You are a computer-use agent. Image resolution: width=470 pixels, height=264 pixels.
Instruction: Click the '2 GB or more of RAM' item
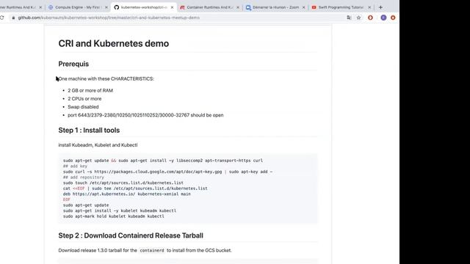pos(90,90)
